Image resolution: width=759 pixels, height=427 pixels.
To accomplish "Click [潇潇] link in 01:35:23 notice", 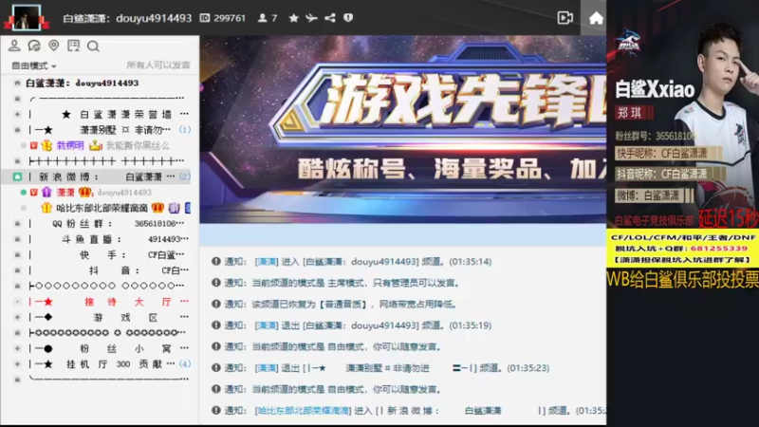I will click(x=267, y=368).
